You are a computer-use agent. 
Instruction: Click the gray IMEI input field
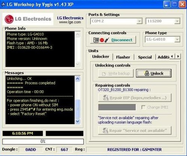click(x=117, y=107)
